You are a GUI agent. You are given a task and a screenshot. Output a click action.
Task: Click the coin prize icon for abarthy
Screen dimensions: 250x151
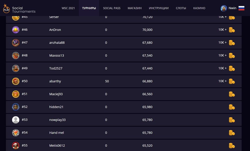tap(232, 81)
